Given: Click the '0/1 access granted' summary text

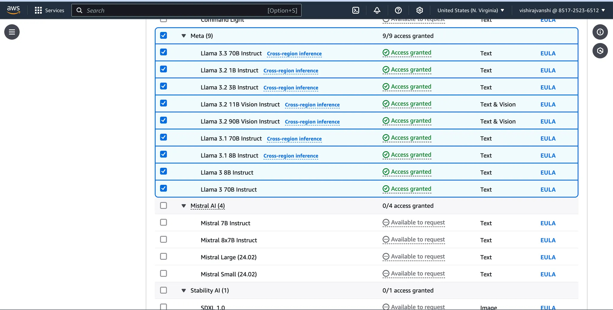Looking at the screenshot, I should [408, 291].
